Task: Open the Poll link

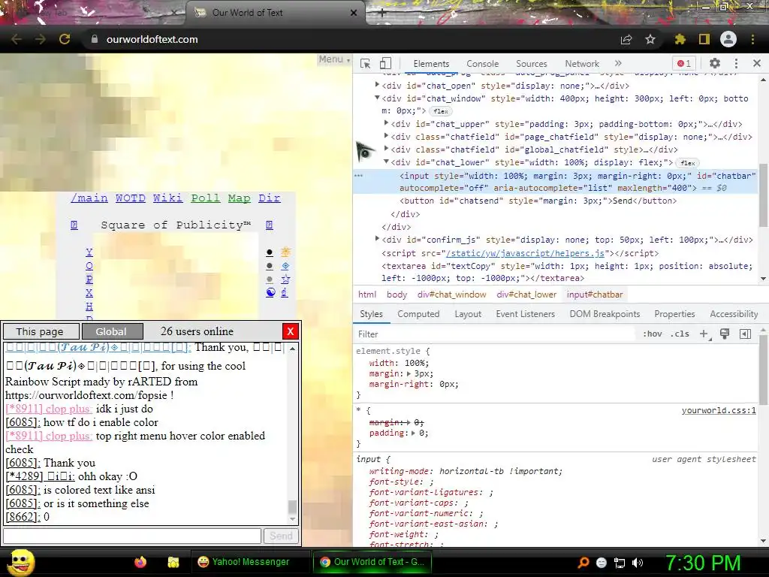Action: pyautogui.click(x=206, y=198)
